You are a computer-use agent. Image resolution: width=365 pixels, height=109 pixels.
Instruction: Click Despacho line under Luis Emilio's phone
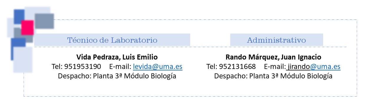[117, 76]
